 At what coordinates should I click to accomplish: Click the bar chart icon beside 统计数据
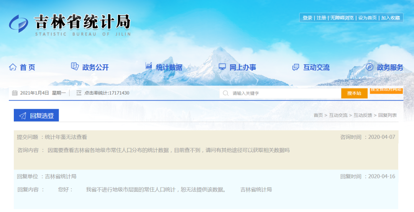(149, 66)
